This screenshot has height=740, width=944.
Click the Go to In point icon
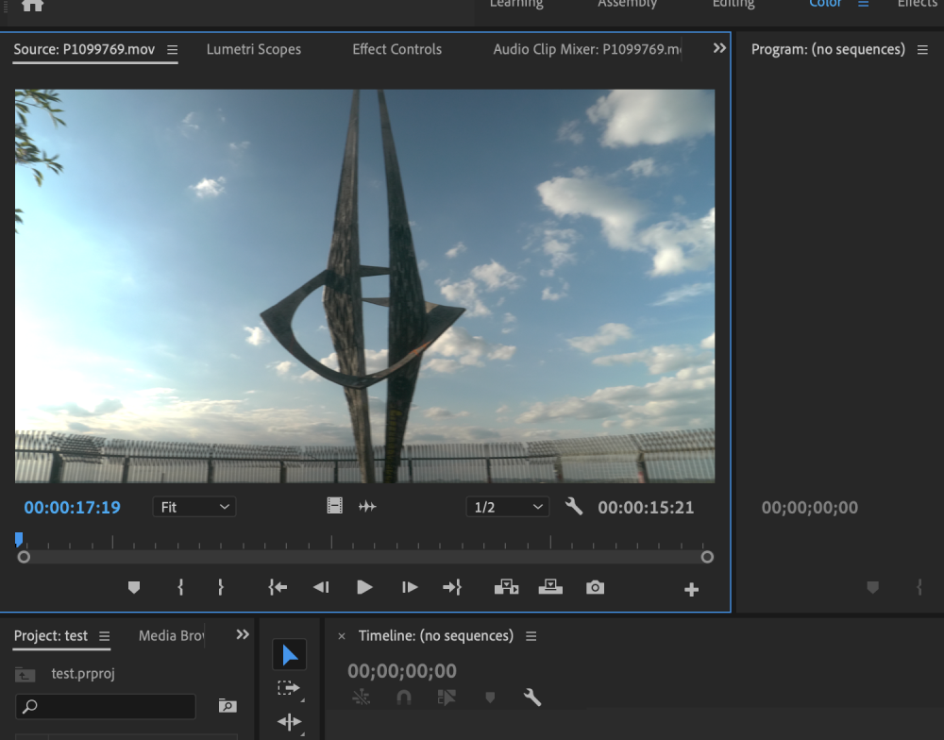click(x=278, y=587)
